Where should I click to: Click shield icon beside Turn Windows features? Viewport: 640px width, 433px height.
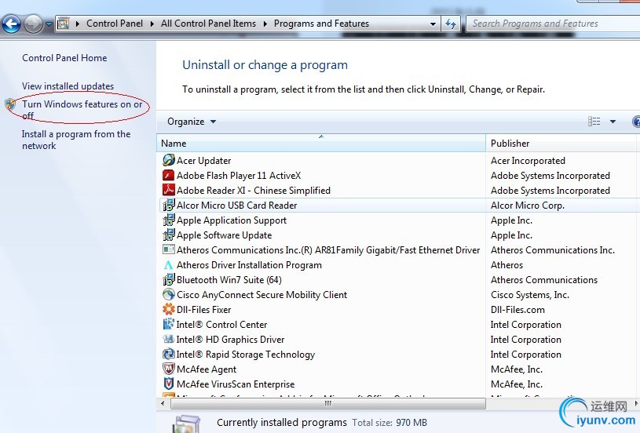point(11,104)
